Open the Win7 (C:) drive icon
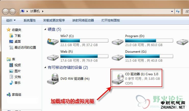The height and width of the screenshot is (111, 189). click(53, 41)
